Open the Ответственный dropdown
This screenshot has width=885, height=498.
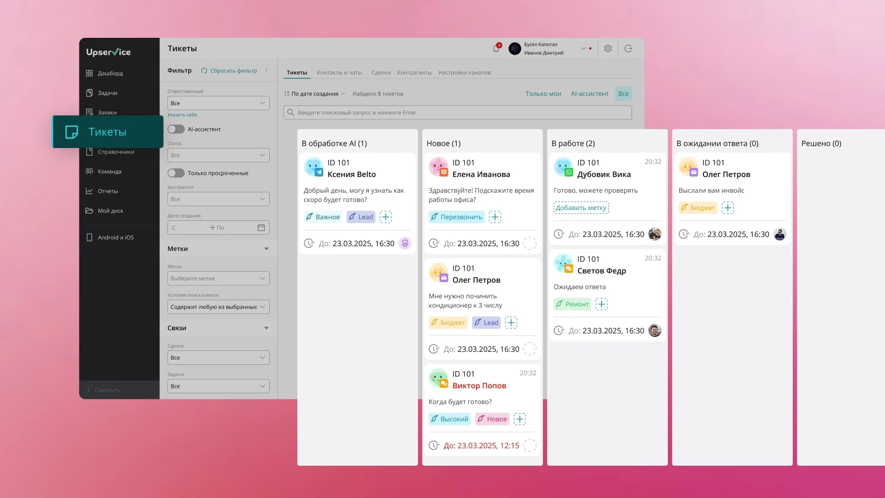[218, 103]
